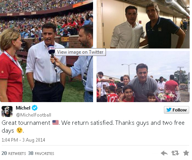Click the winking face emoji

click(20, 130)
